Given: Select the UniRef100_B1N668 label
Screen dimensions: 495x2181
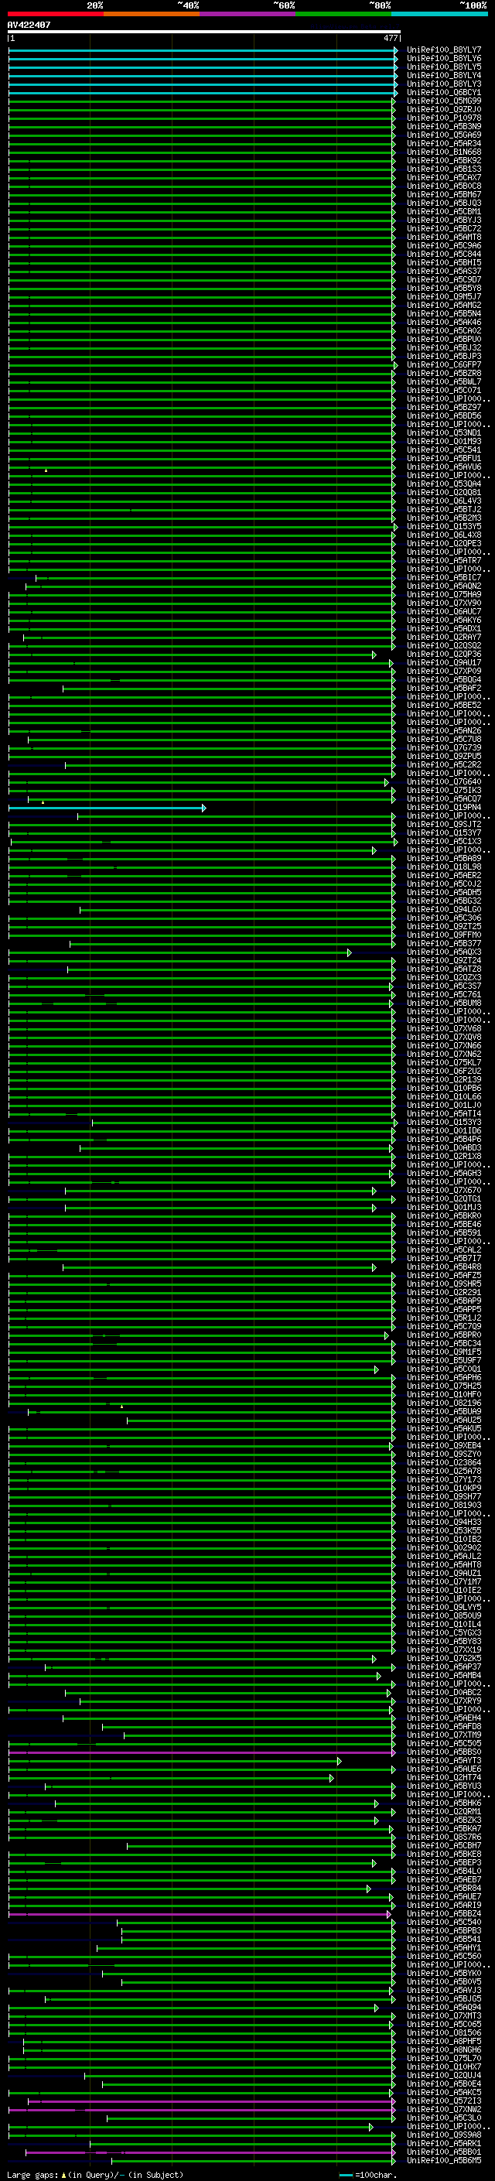Looking at the screenshot, I should click(x=443, y=152).
